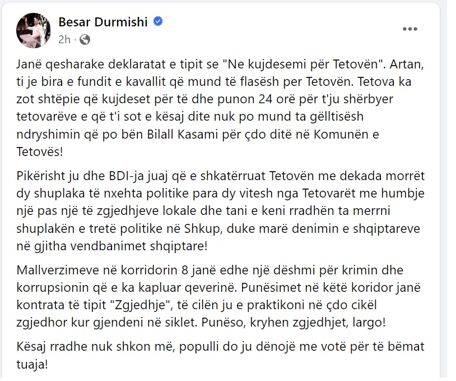Click the paragraph starting "Pikërisht ju dhe BDI-ja"
The image size is (456, 381).
tap(221, 211)
